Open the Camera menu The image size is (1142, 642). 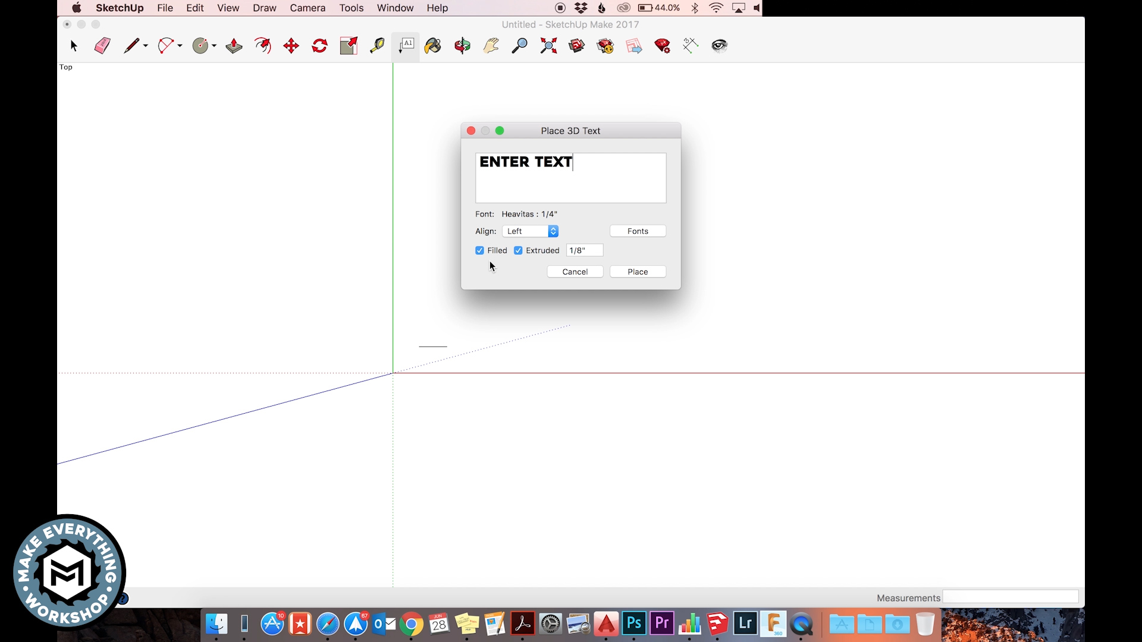click(x=307, y=8)
